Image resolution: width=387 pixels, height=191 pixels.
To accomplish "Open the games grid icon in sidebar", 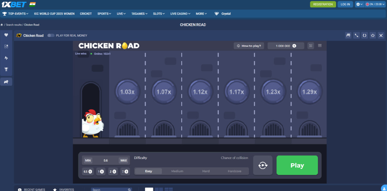I will (6, 46).
